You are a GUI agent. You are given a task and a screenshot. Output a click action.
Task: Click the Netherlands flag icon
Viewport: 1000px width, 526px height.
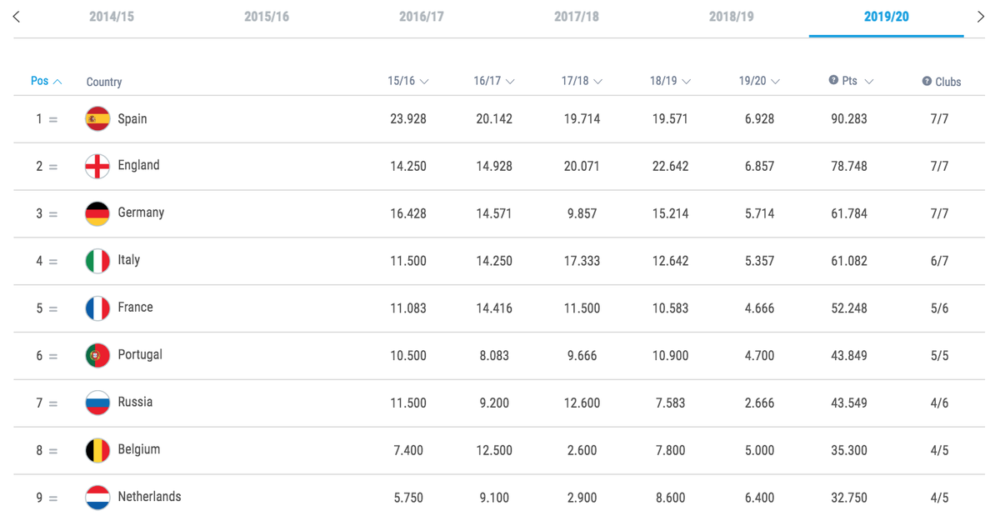[97, 498]
